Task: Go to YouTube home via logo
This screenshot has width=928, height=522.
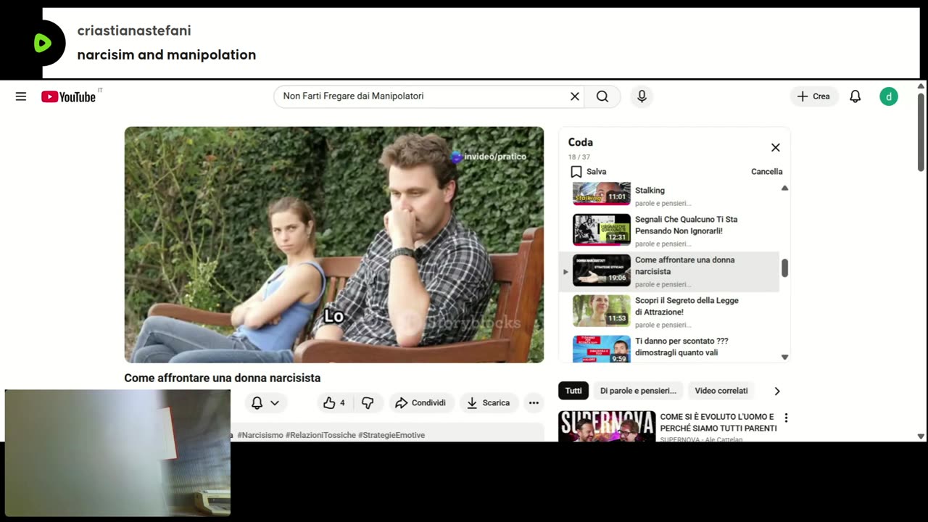Action: tap(69, 97)
